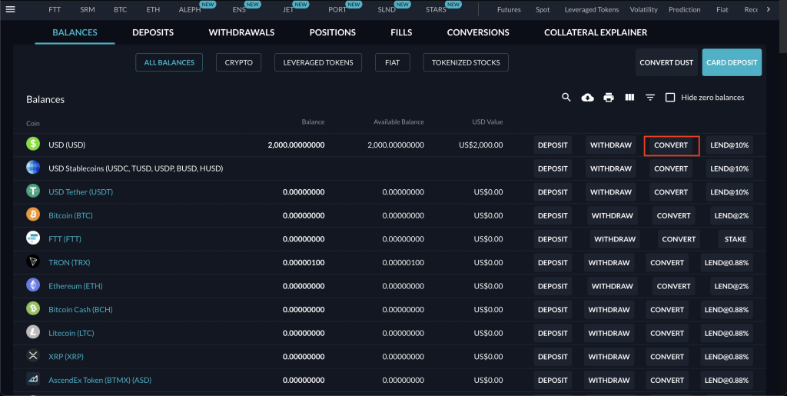
Task: Select the ALEPH market in top bar
Action: point(190,9)
